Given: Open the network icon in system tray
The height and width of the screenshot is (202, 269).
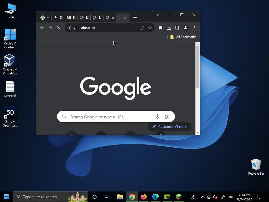Looking at the screenshot, I should click(209, 197).
